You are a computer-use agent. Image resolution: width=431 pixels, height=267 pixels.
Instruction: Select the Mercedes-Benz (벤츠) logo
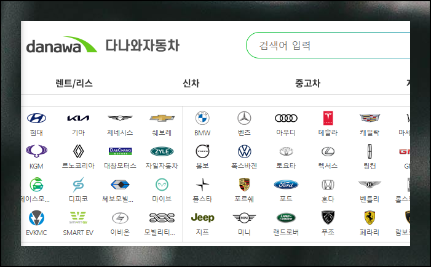coord(244,118)
